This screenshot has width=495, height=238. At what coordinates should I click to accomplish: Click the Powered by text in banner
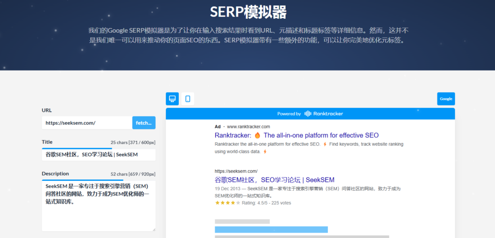(x=289, y=114)
